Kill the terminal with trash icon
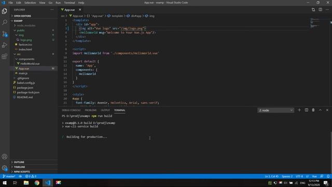This screenshot has width=332, height=187. (x=313, y=110)
